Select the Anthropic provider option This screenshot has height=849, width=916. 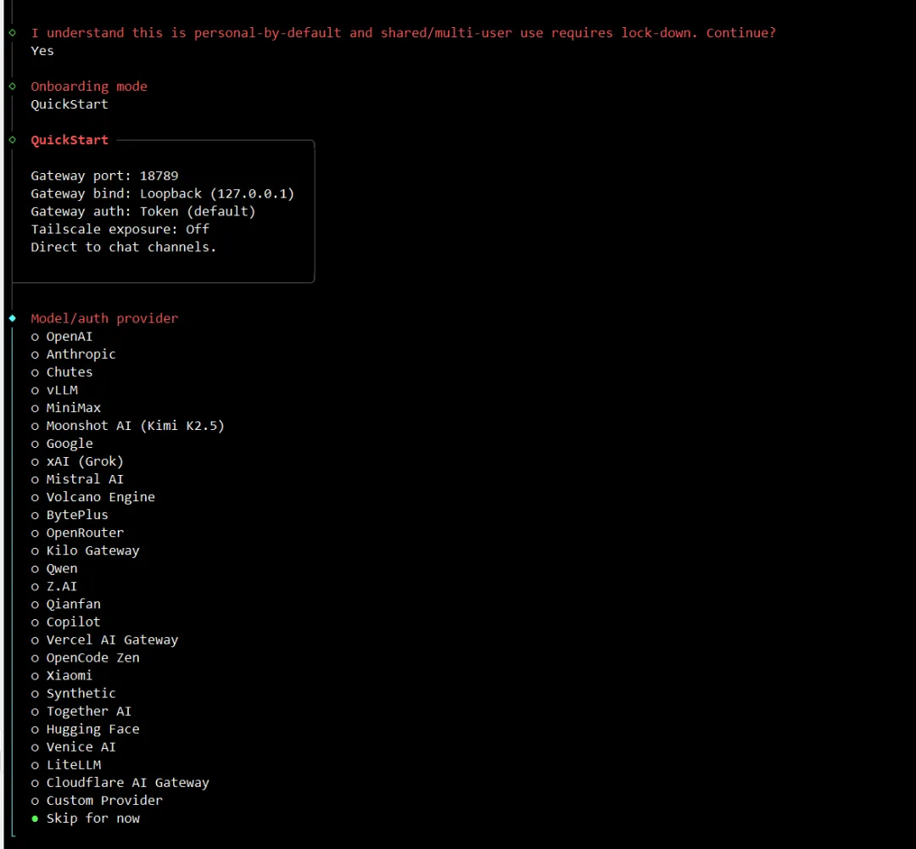coord(74,354)
